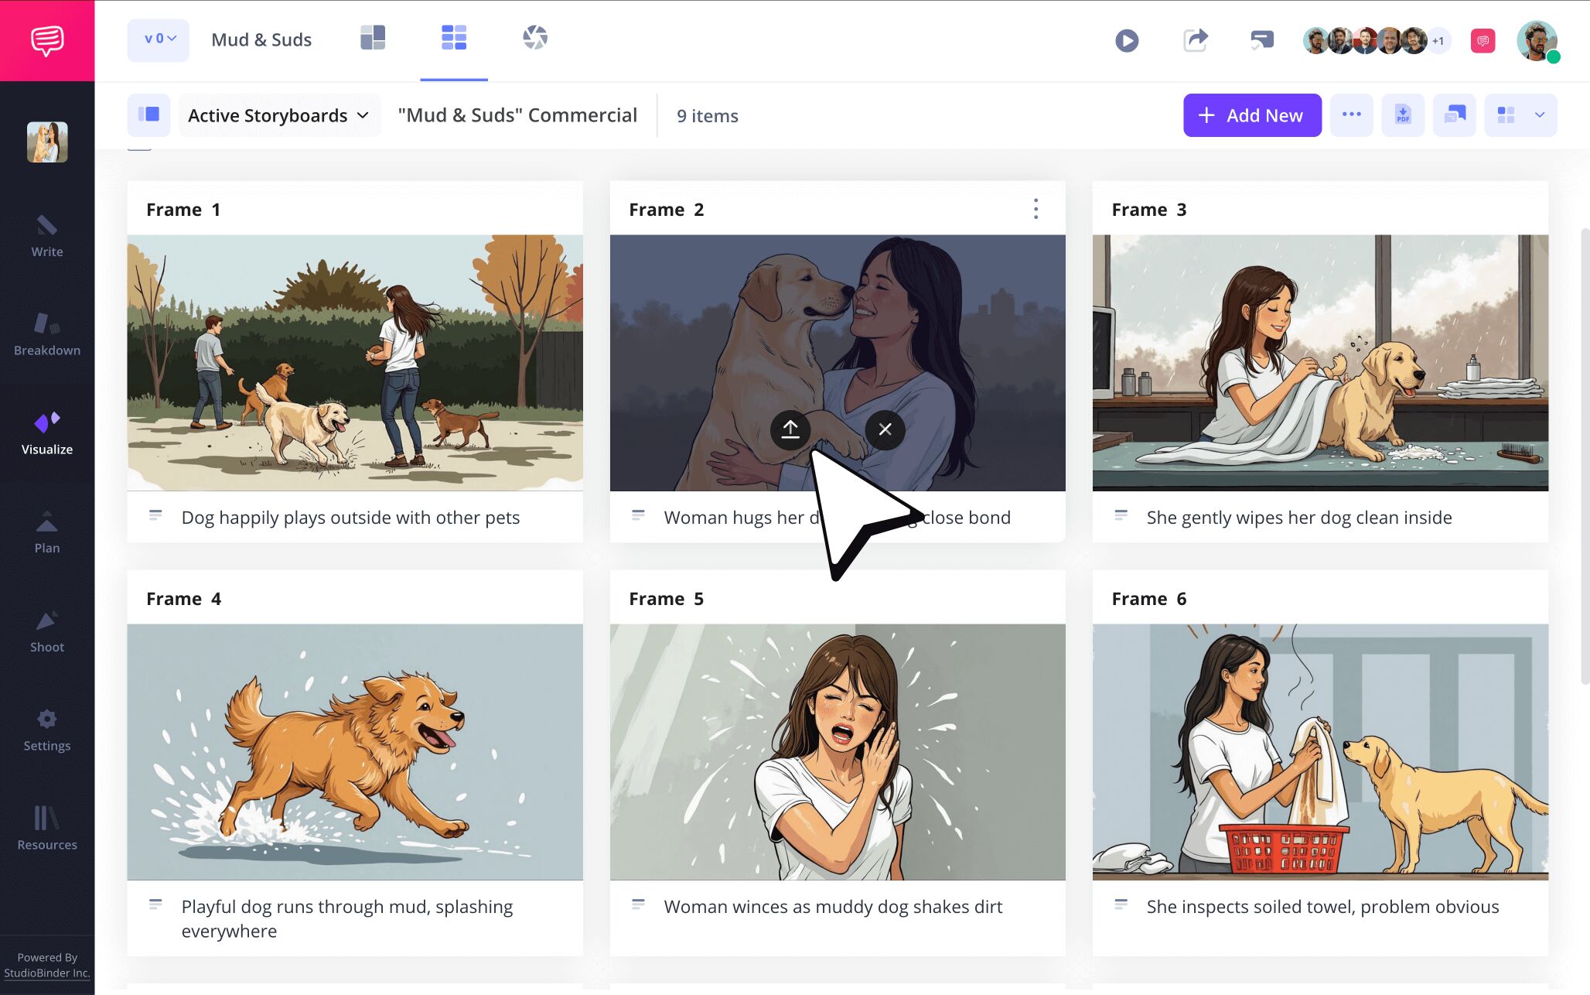Open Frame 2 three-dot options menu
Viewport: 1590px width, 995px height.
(1036, 209)
